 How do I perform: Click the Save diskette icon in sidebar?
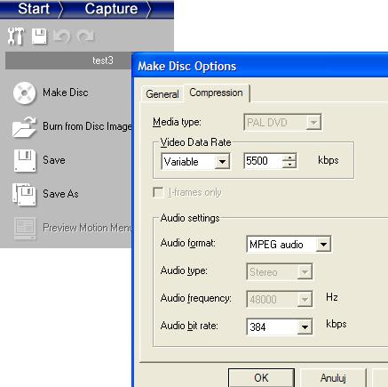pos(25,160)
